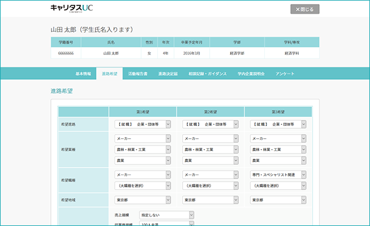Click 第1希望 column header

143,112
